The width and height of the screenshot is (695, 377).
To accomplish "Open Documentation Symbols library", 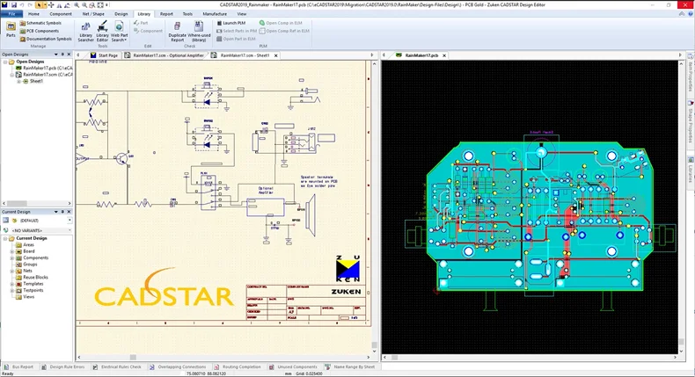I will [x=46, y=39].
